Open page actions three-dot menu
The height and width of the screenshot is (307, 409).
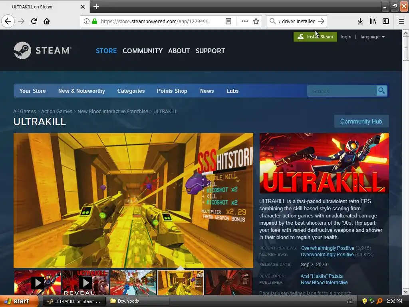pos(245,21)
